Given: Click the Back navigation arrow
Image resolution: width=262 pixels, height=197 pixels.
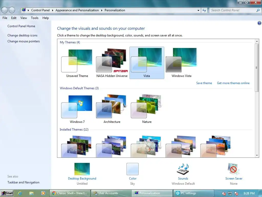Looking at the screenshot, I should [x=5, y=10].
